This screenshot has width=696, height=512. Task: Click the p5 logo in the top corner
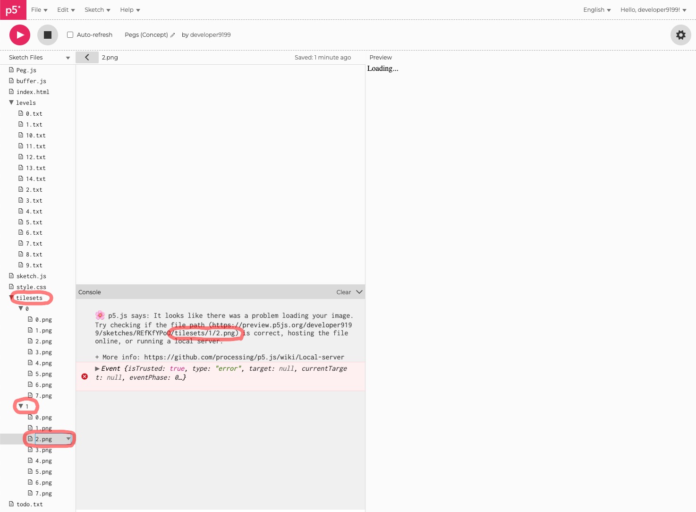coord(13,9)
